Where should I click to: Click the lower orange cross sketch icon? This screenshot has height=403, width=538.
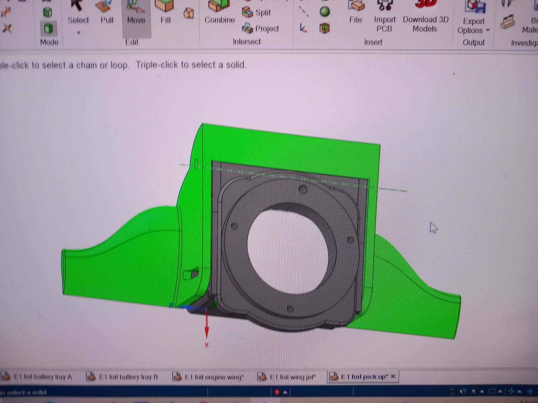coord(6,28)
